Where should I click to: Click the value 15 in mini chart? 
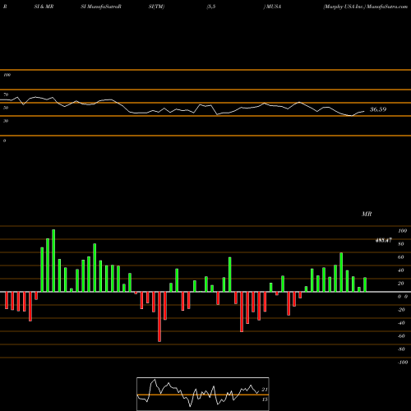tap(265, 399)
